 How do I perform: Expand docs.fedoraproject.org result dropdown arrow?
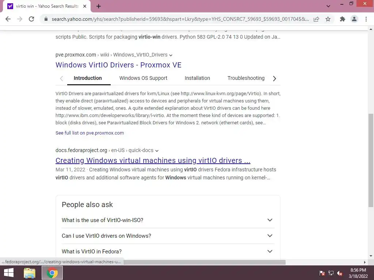[x=157, y=151]
